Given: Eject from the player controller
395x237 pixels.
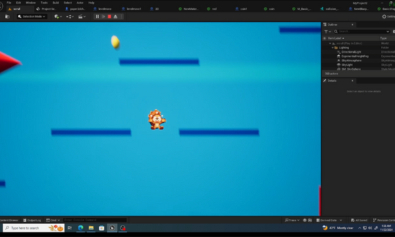Looking at the screenshot, I should (x=115, y=16).
